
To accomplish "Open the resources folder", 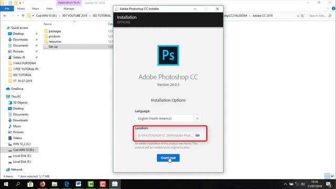I will 55,41.
